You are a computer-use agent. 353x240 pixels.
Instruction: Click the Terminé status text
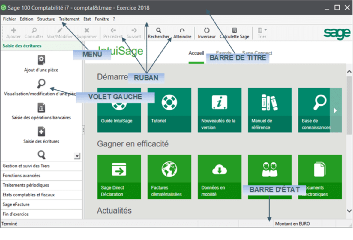[x=9, y=224]
